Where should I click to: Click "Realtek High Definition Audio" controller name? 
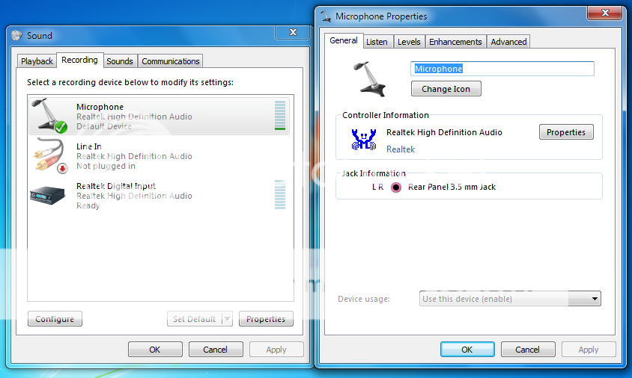[x=444, y=132]
